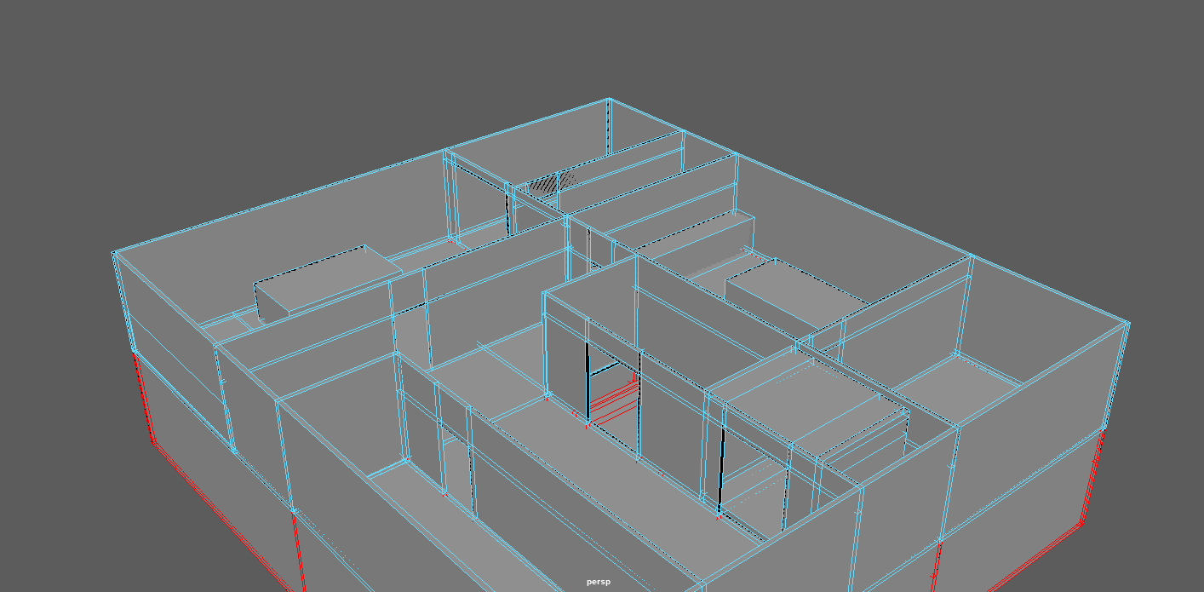
Task: Click the persp camera label
Action: (599, 582)
